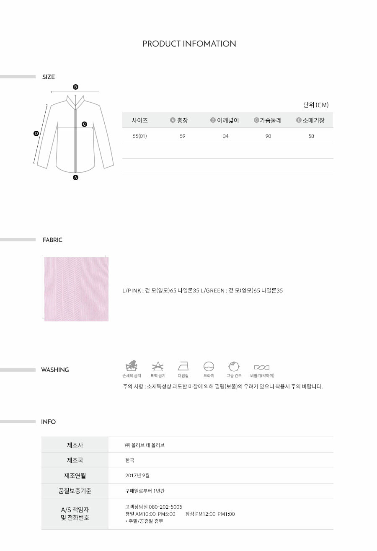Click the no bleach triangle icon
The width and height of the screenshot is (377, 551).
point(158,366)
